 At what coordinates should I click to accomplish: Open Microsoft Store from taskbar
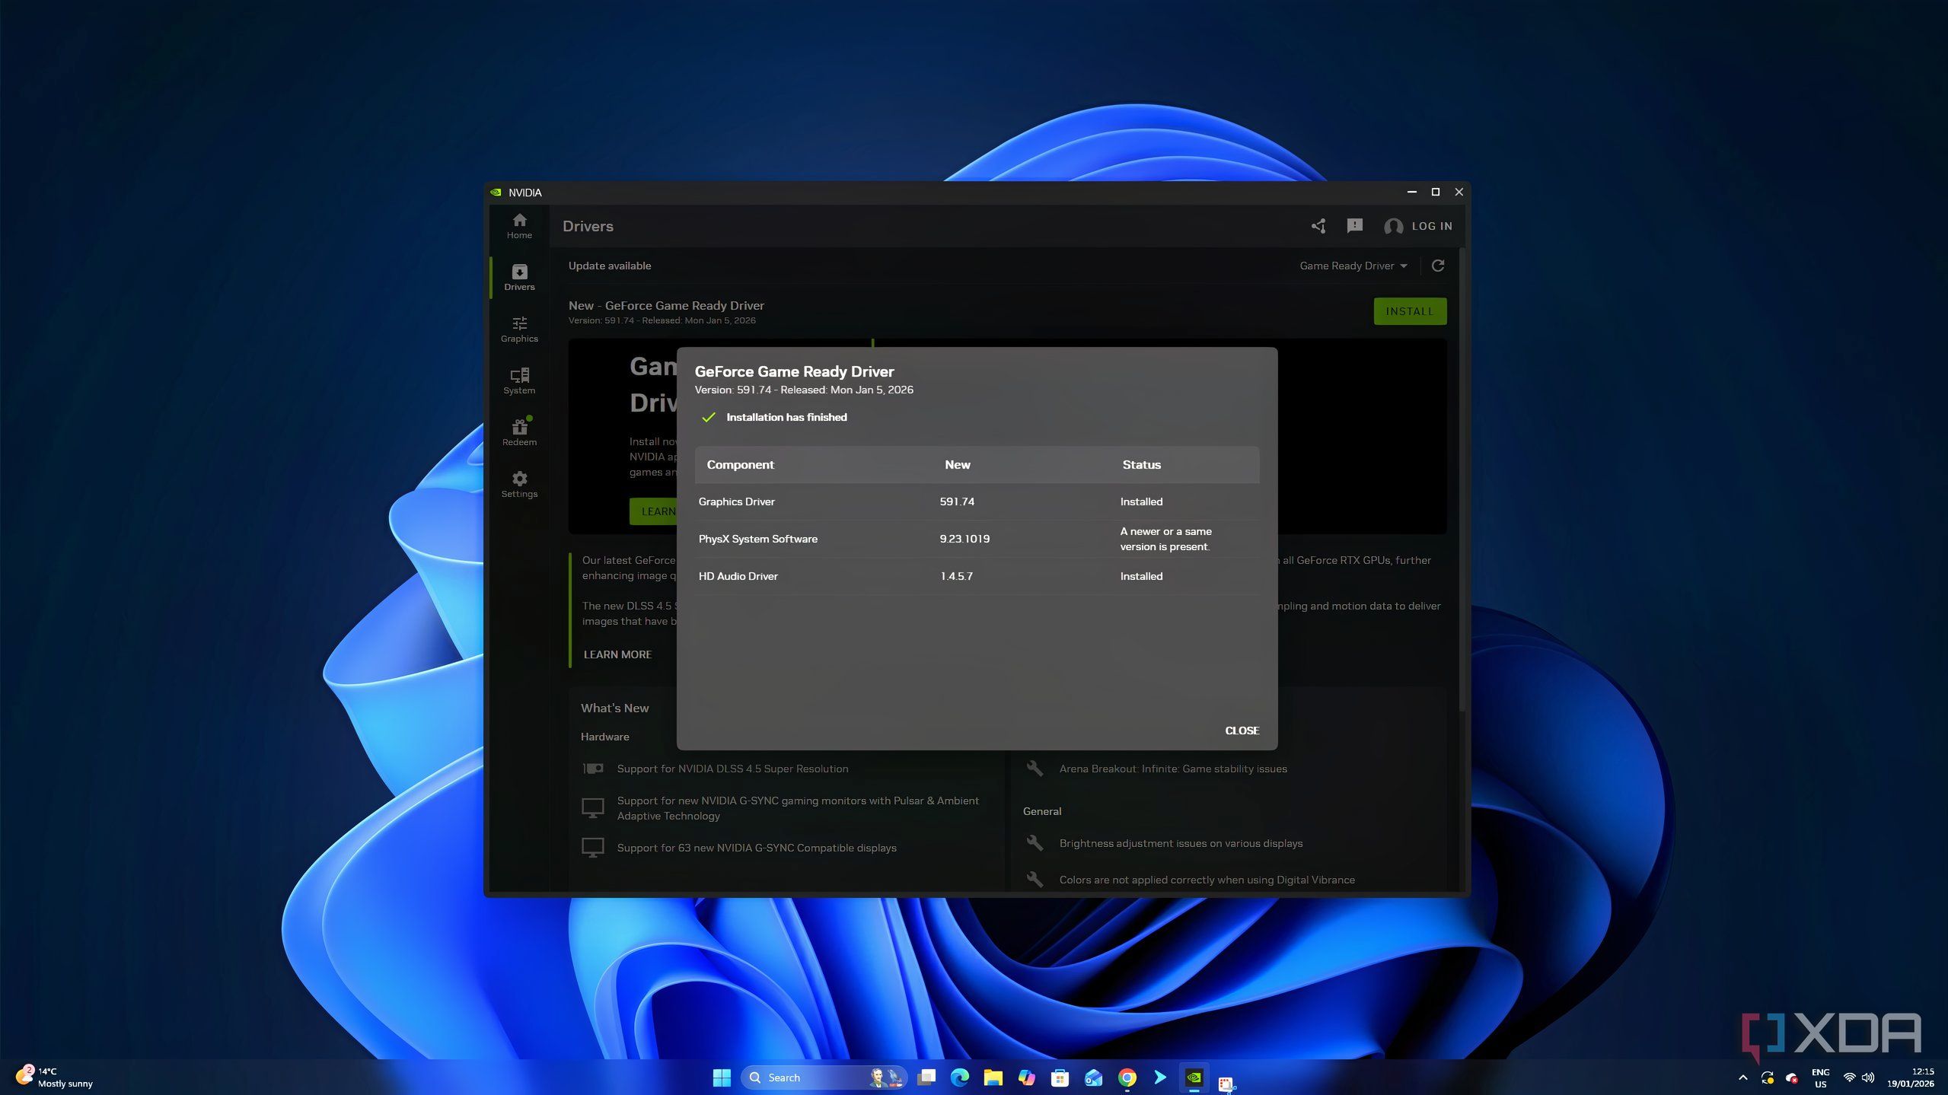1060,1077
